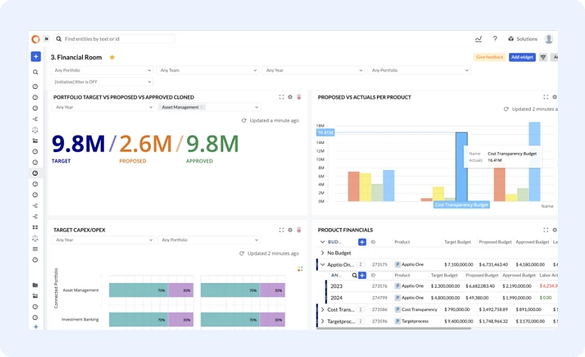
Task: Collapse the Apptio One budget row
Action: click(x=323, y=265)
